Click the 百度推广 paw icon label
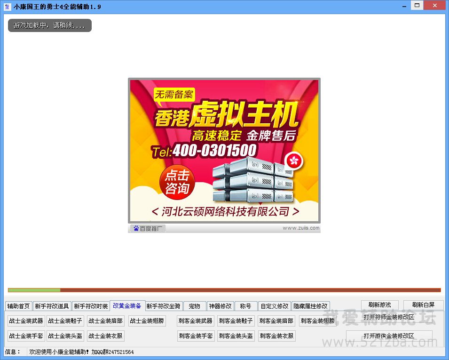Image resolution: width=449 pixels, height=360 pixels. click(148, 228)
